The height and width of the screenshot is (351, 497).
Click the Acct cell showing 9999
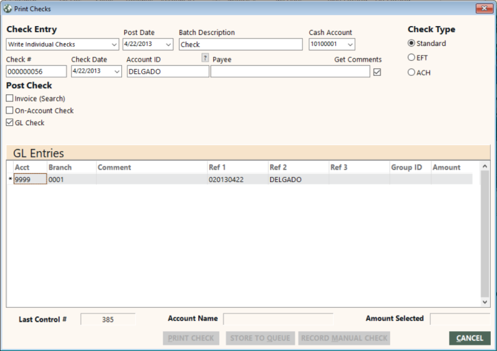tap(30, 179)
